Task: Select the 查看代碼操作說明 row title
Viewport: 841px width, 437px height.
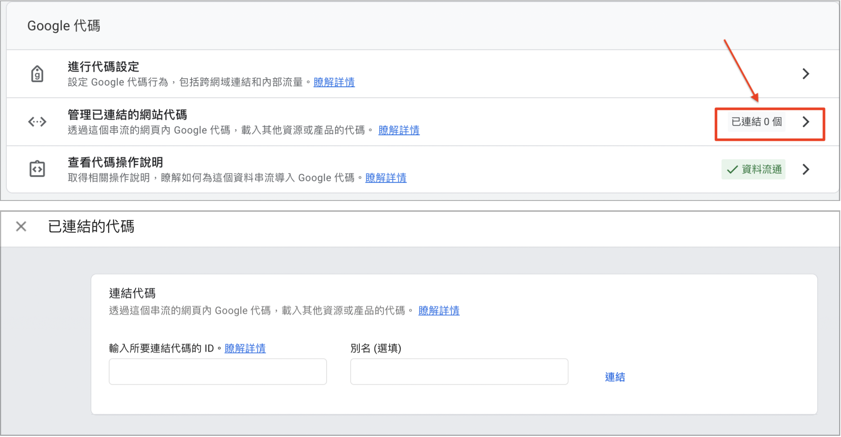Action: coord(115,162)
